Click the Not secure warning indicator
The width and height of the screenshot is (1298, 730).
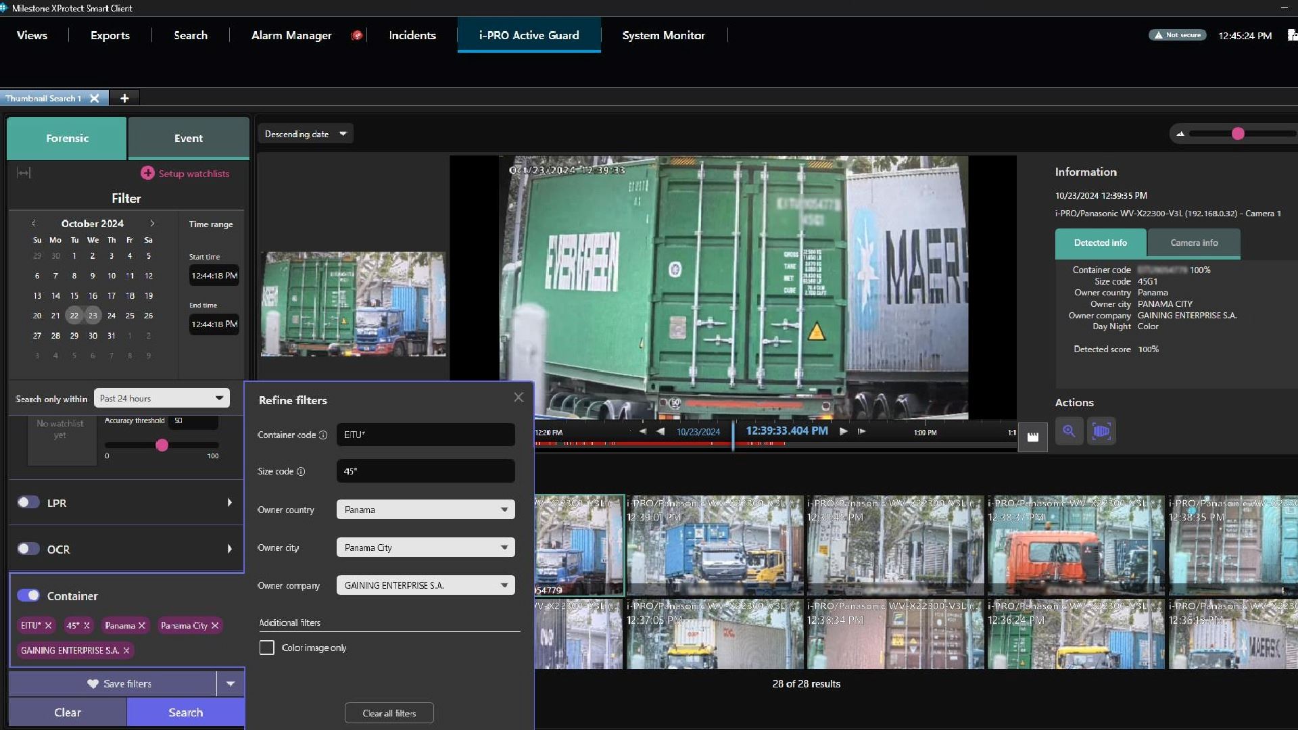[1177, 35]
